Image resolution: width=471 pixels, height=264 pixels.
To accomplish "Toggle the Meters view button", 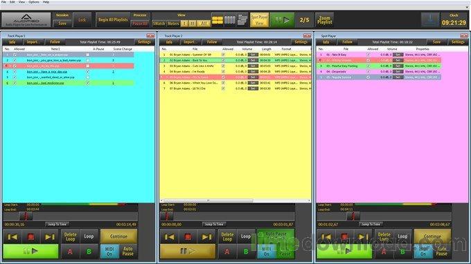I will [x=173, y=23].
